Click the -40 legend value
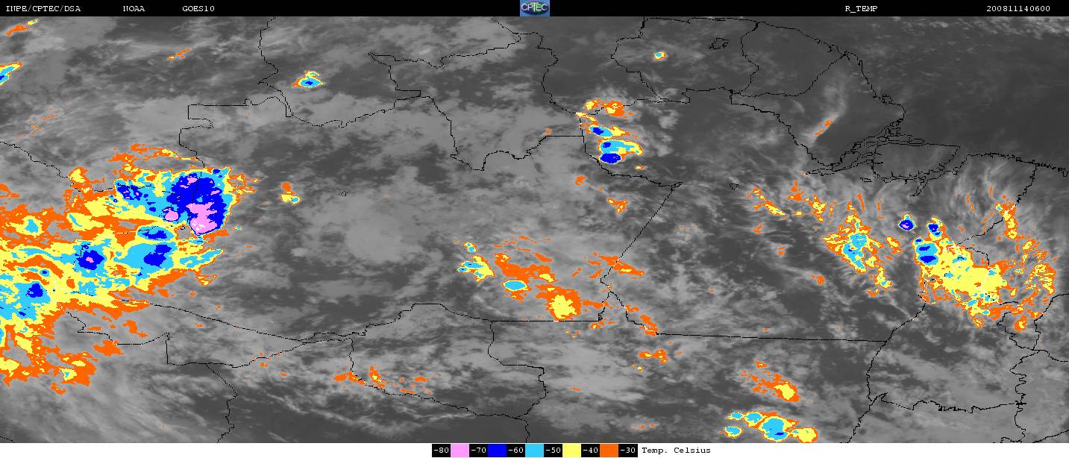The width and height of the screenshot is (1069, 458). 590,451
